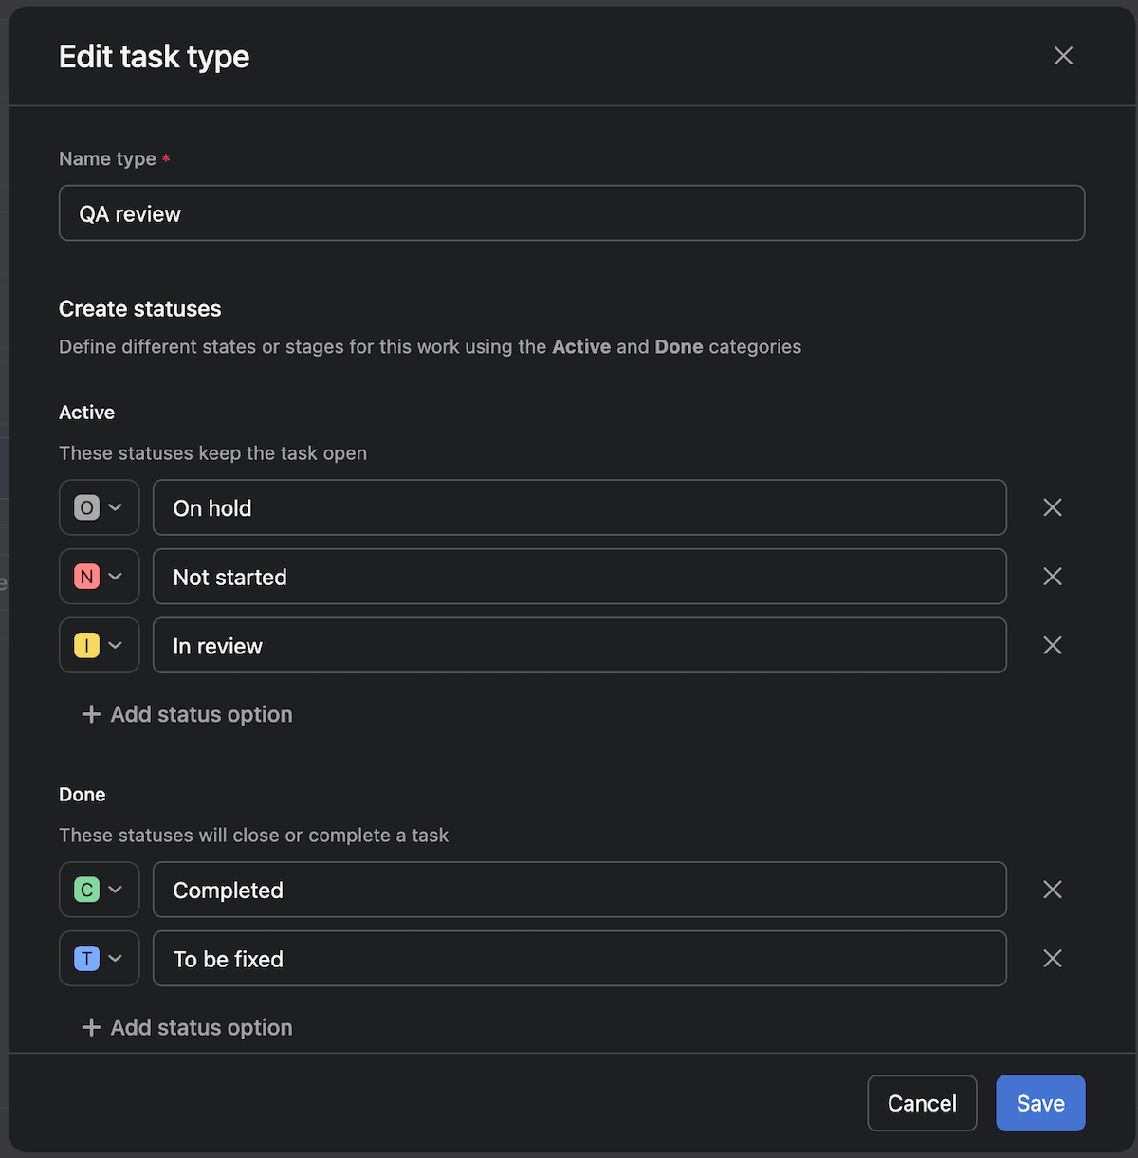Add a status option under Active

[x=186, y=714]
